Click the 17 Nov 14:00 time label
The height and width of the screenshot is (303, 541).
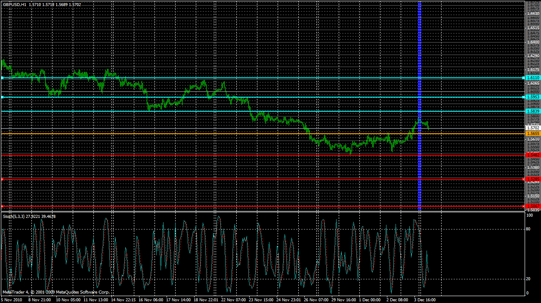click(178, 299)
